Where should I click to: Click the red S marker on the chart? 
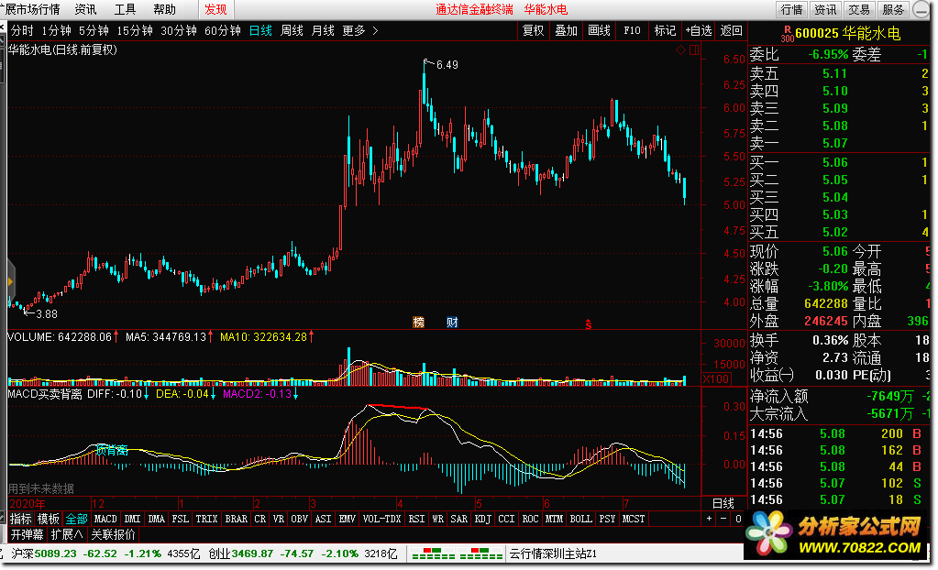coord(589,324)
